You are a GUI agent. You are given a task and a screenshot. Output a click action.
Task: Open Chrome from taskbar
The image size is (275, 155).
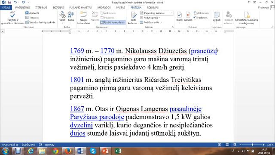[x=55, y=151]
